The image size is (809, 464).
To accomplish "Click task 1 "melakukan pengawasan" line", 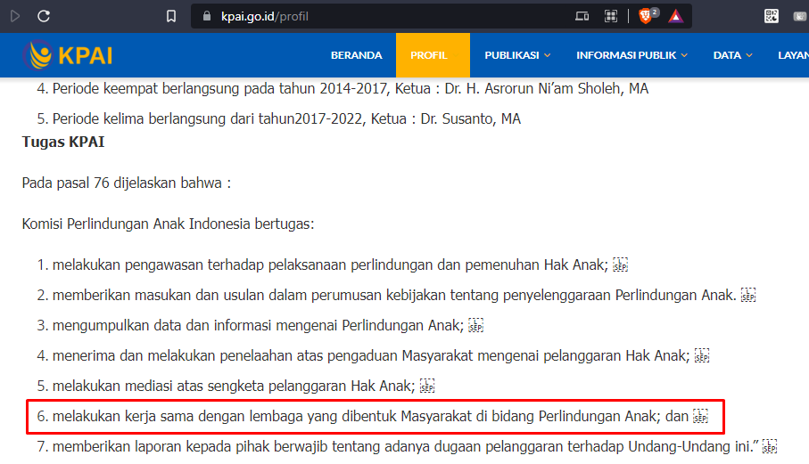I will (x=333, y=265).
